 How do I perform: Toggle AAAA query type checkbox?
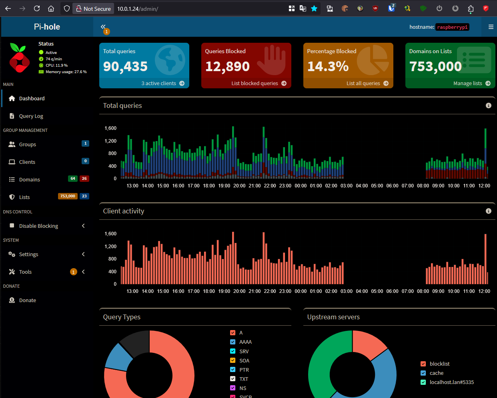coord(233,342)
